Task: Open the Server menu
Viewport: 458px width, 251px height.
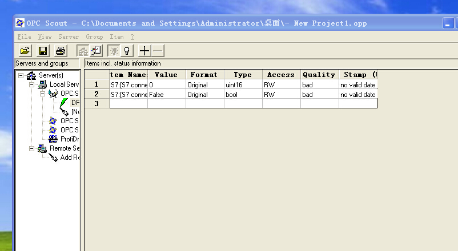Action: coord(69,37)
